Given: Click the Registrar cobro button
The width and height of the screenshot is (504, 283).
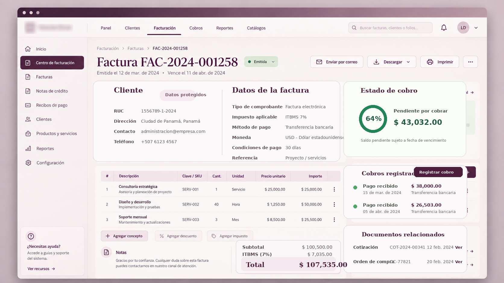Looking at the screenshot, I should point(438,172).
